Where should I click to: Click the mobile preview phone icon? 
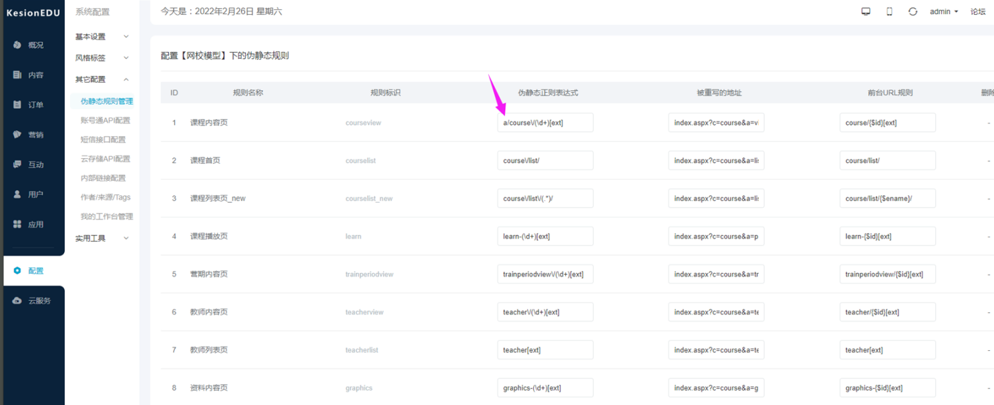pyautogui.click(x=889, y=11)
